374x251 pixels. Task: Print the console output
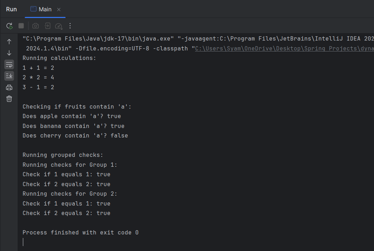[x=9, y=87]
